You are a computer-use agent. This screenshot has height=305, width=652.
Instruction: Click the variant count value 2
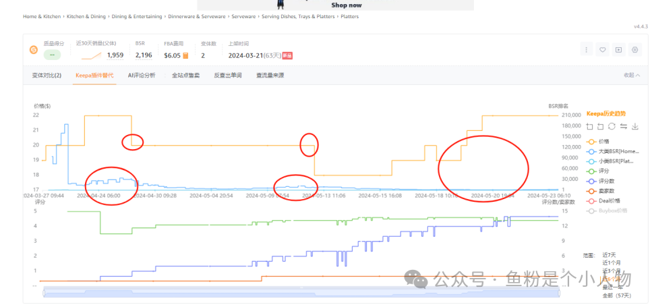click(203, 55)
